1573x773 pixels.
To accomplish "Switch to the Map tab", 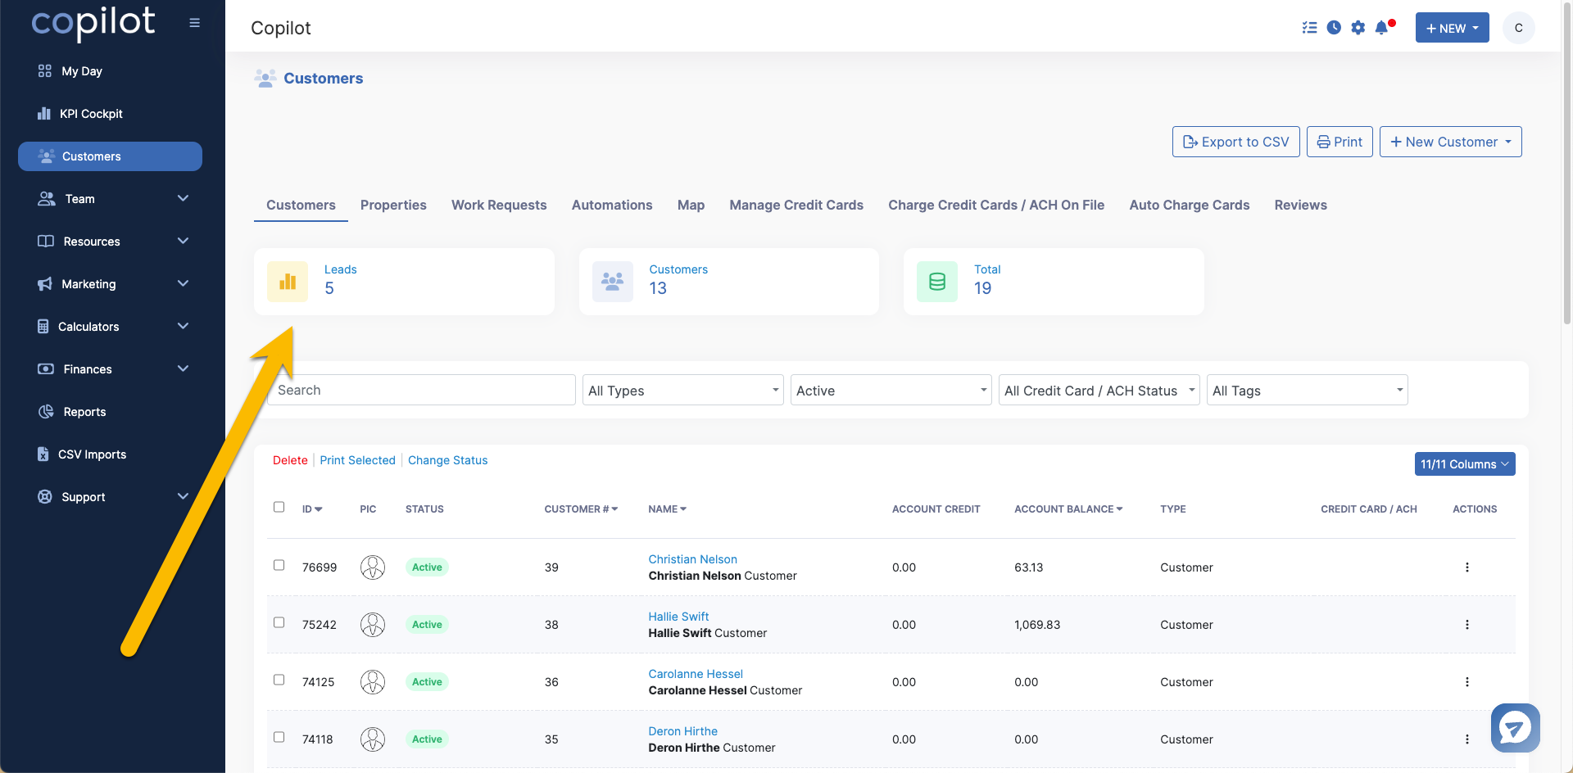I will click(691, 205).
